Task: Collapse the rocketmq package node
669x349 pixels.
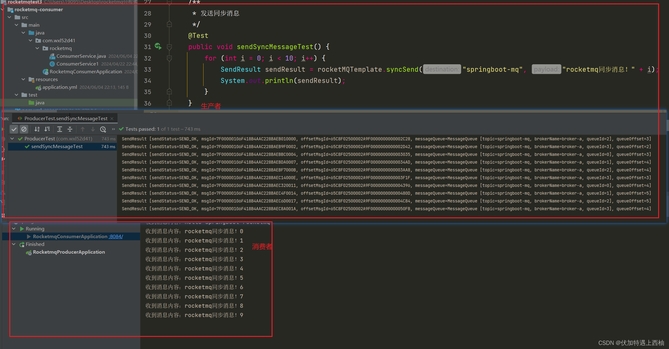Action: coord(38,48)
